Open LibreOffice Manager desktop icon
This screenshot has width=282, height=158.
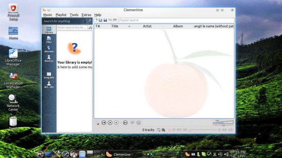tap(13, 57)
